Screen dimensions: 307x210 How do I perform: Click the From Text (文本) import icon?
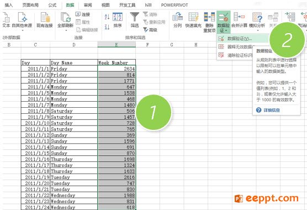point(6,17)
